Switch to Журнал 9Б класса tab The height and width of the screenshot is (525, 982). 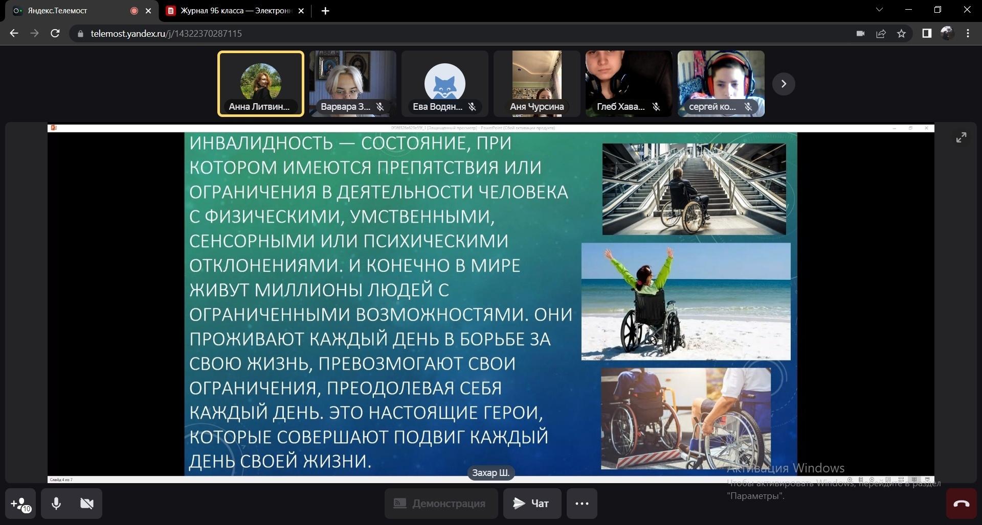coord(235,11)
